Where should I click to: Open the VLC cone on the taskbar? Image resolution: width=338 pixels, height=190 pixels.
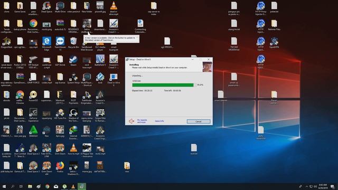73,186
